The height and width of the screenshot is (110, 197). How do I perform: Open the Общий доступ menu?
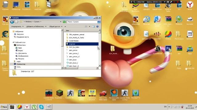pyautogui.click(x=56, y=27)
